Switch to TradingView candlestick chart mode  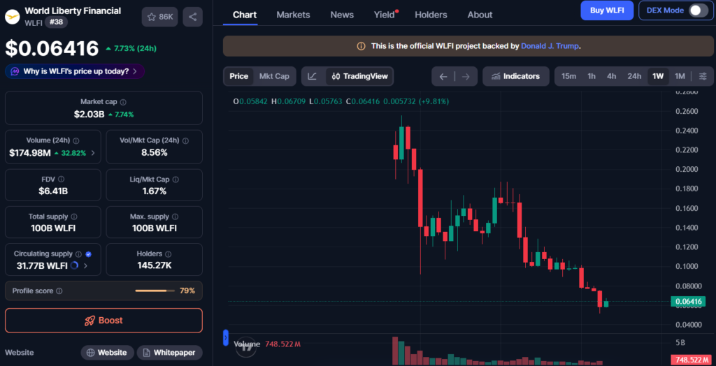(x=359, y=76)
